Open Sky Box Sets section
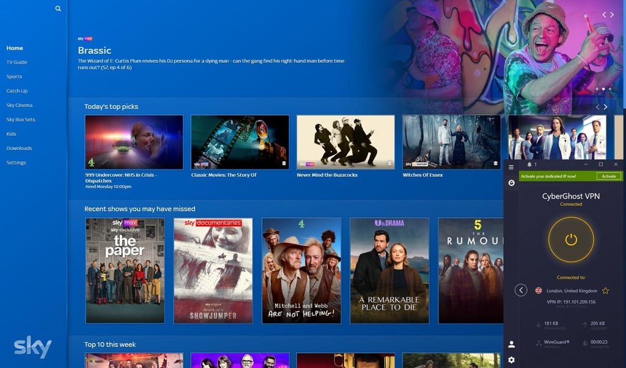Viewport: 626px width, 368px height. [x=21, y=120]
